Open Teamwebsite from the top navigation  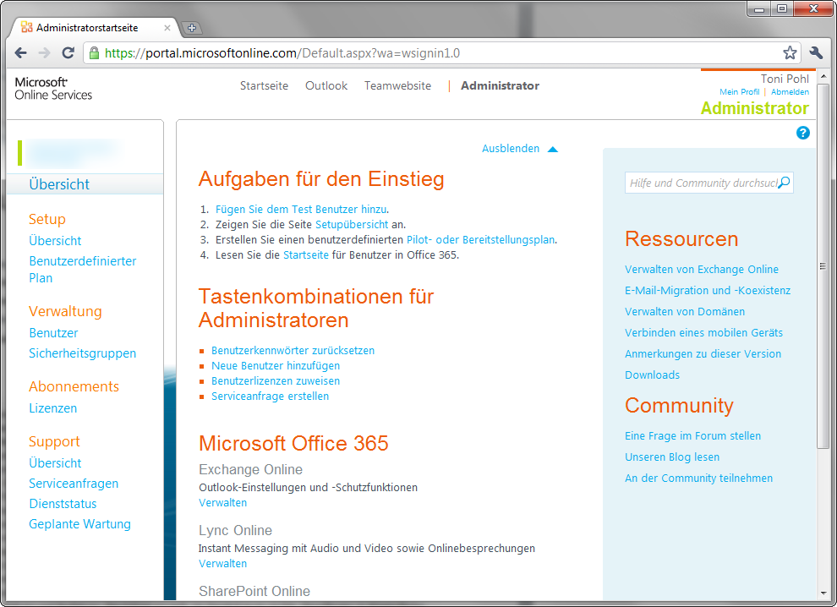397,85
